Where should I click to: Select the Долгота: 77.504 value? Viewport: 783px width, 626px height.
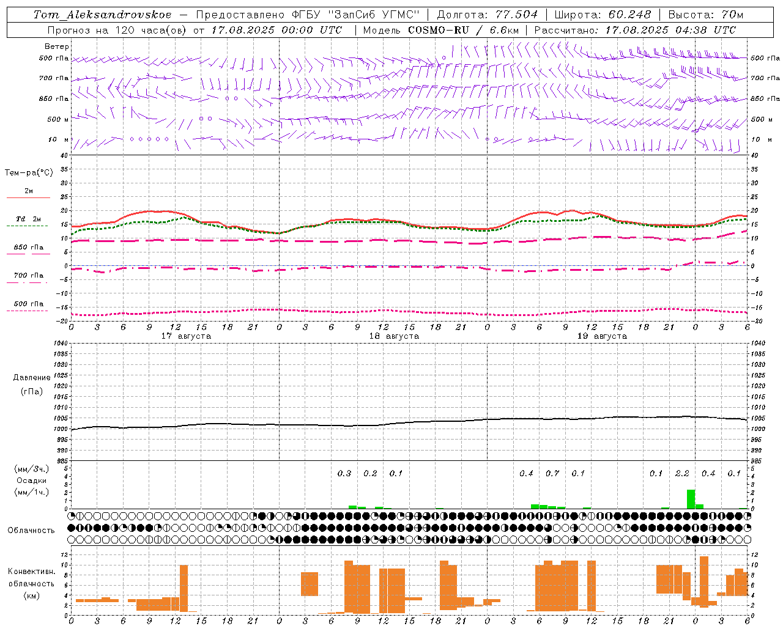coord(487,15)
